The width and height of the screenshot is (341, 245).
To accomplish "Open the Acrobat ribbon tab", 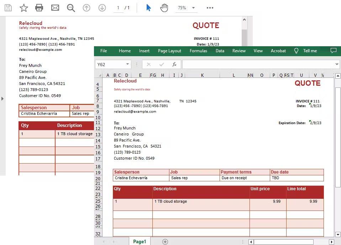I will [x=278, y=51].
